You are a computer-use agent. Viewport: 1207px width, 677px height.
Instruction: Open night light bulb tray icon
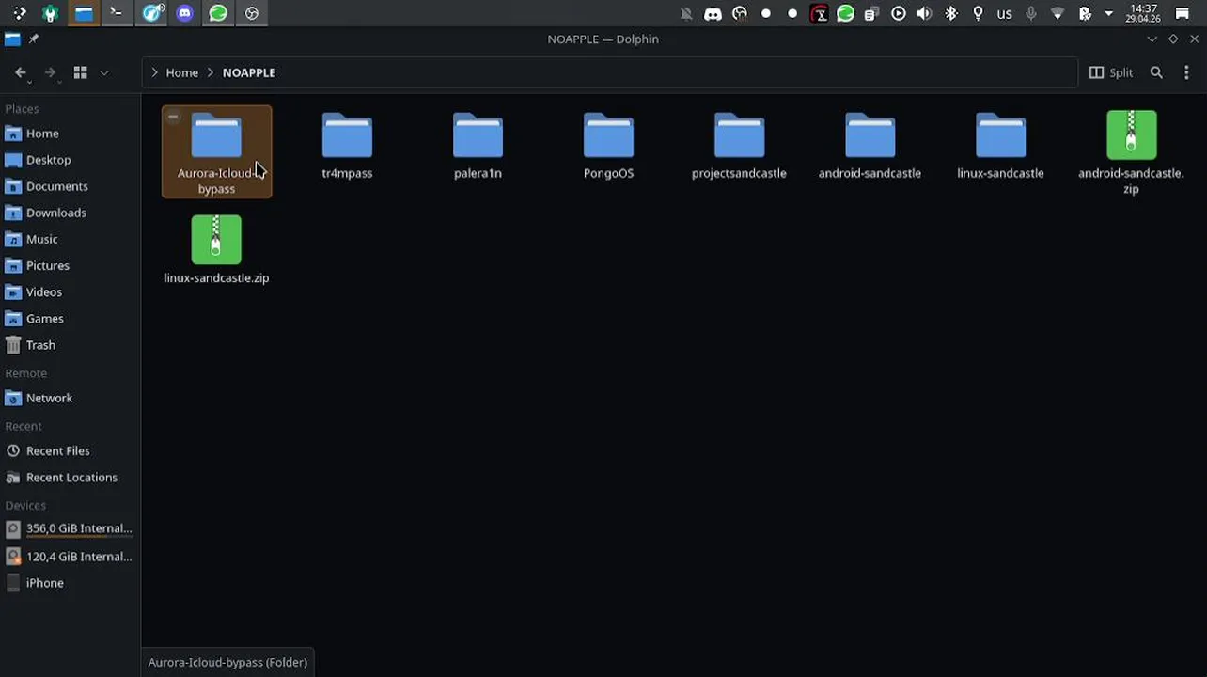(x=978, y=13)
